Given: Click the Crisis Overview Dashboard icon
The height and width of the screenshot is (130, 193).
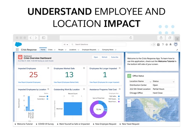Looking at the screenshot, I should pos(20,57).
